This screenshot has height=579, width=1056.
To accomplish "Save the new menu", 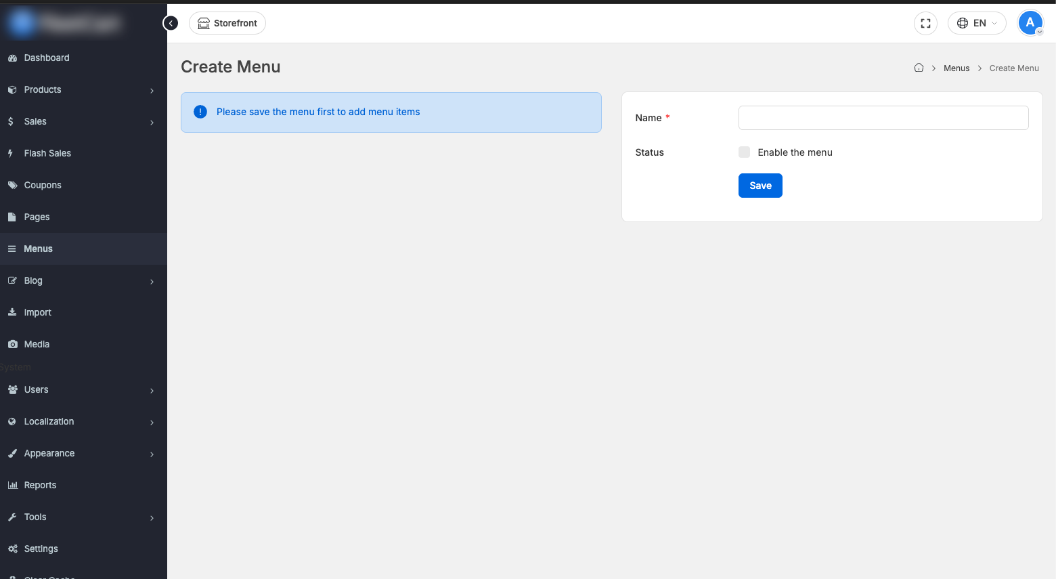I will [760, 185].
